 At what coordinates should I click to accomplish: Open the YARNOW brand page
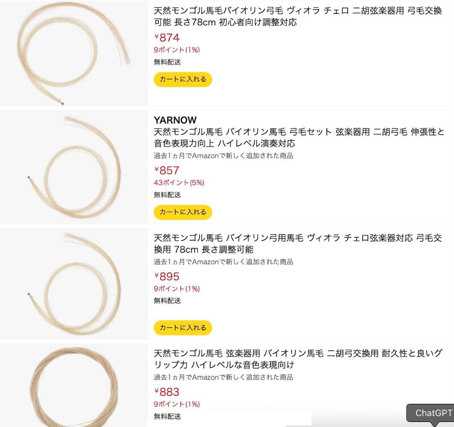tap(175, 120)
